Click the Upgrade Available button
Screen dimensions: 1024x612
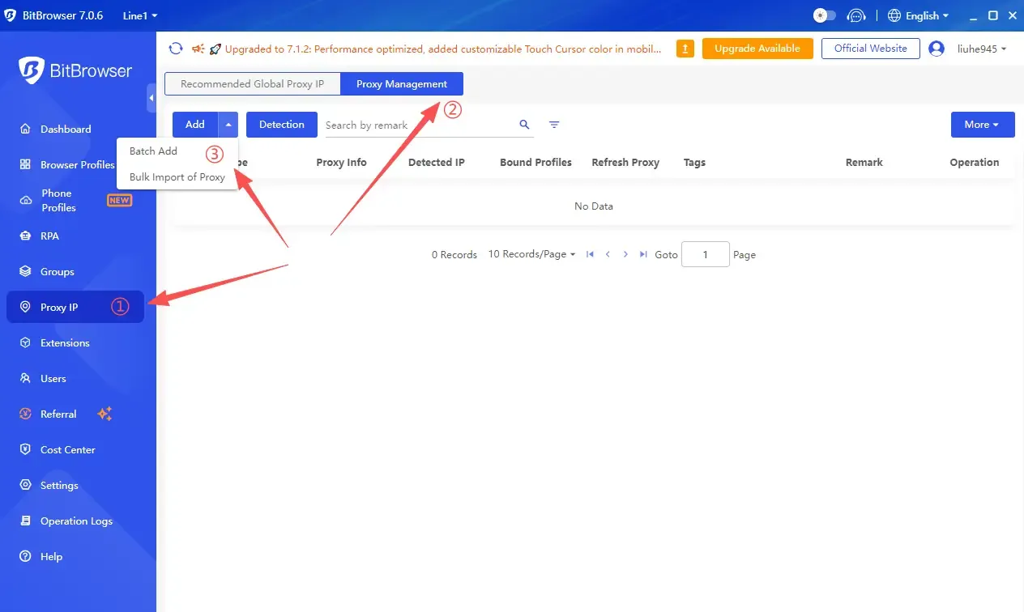pyautogui.click(x=757, y=49)
